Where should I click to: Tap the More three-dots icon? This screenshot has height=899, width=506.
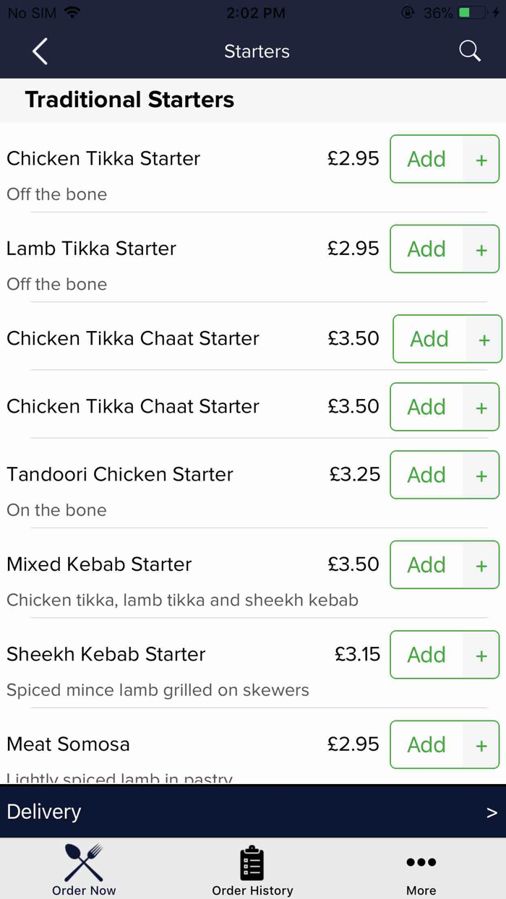coord(421,862)
